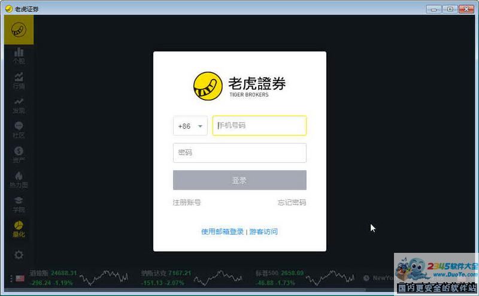Click the clock icon next to NewYork
479x296 pixels.
(x=366, y=278)
